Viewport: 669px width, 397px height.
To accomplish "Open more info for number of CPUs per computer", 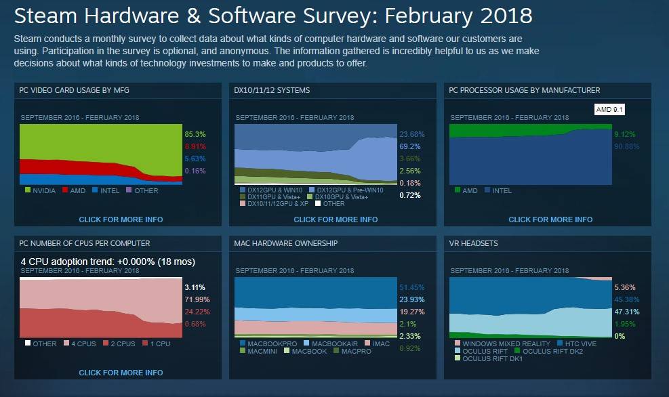I will pyautogui.click(x=121, y=373).
